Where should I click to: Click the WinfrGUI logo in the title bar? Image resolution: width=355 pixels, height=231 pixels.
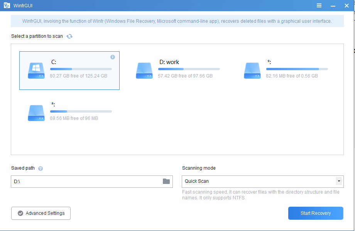(x=7, y=5)
